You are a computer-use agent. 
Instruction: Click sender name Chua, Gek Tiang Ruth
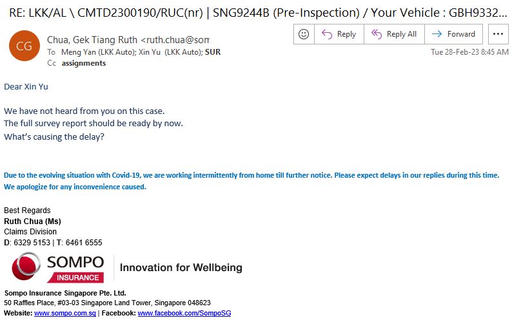[92, 40]
